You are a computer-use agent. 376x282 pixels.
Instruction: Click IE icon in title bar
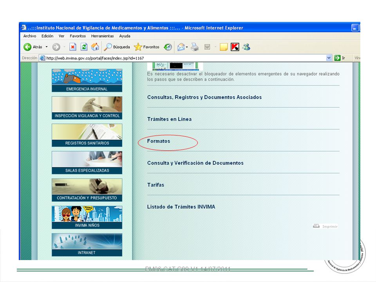point(23,27)
